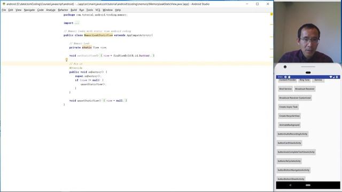Tap the emulator home pill button
The width and height of the screenshot is (342, 192).
click(308, 185)
